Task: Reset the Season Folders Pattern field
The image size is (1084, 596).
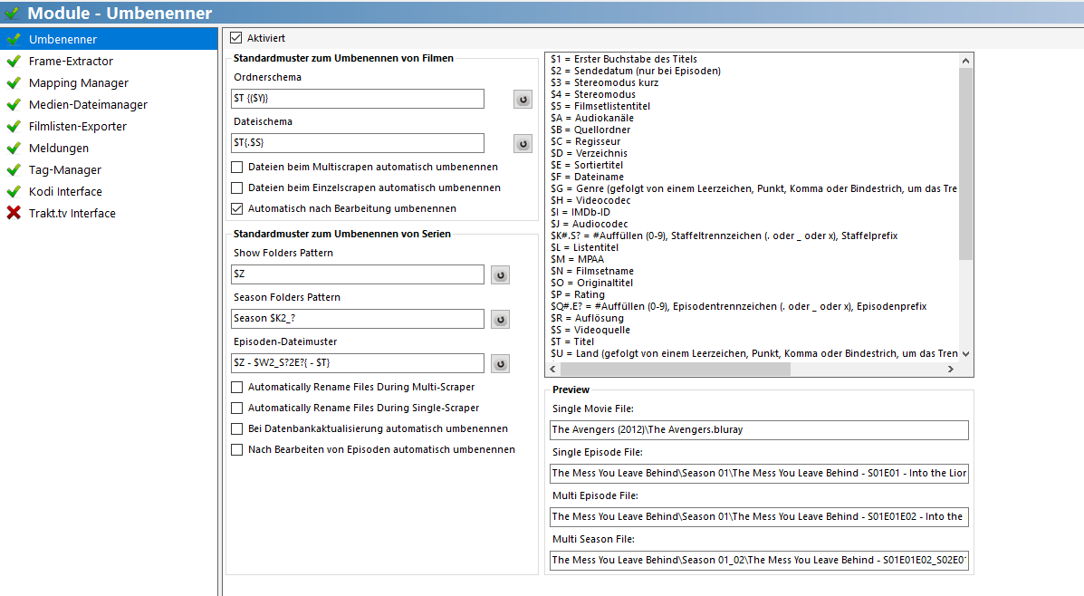Action: [x=501, y=320]
